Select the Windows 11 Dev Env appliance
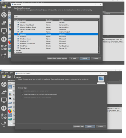 (x=56, y=43)
